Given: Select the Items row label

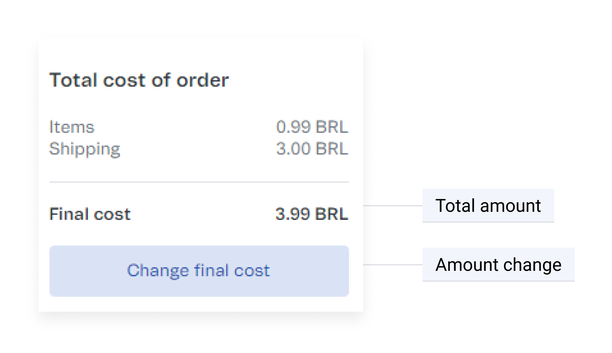Looking at the screenshot, I should [x=72, y=127].
